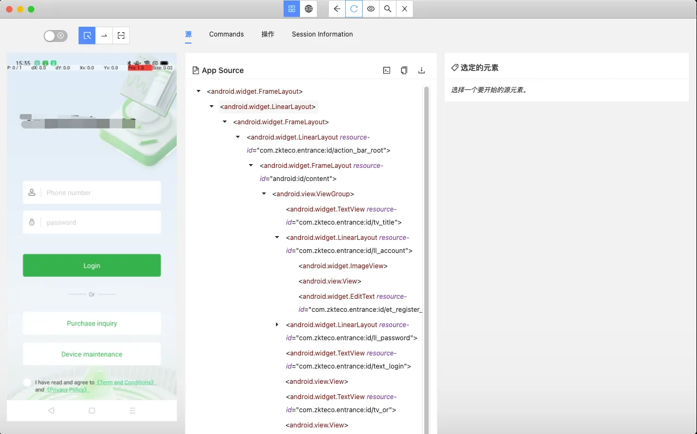Select the tap by coordinates tool
The image size is (697, 434).
[x=121, y=35]
